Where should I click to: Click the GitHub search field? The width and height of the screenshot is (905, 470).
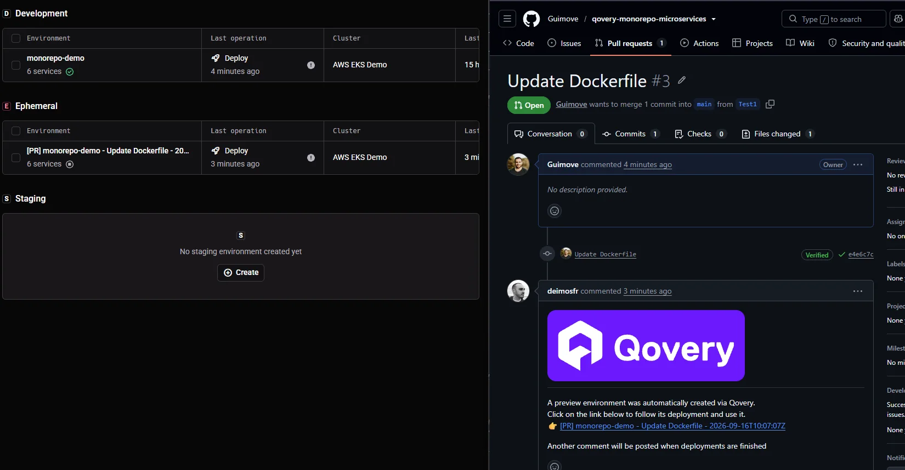[x=834, y=19]
